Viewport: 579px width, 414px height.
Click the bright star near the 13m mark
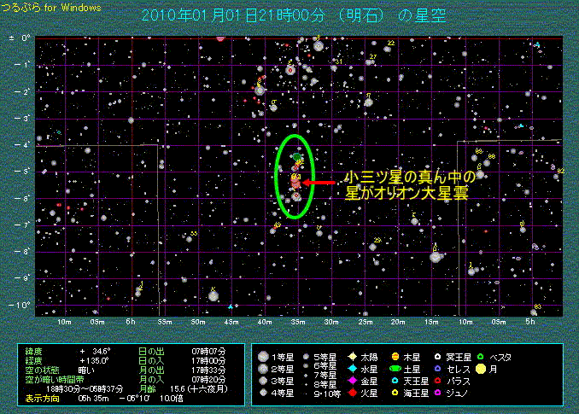(436, 256)
